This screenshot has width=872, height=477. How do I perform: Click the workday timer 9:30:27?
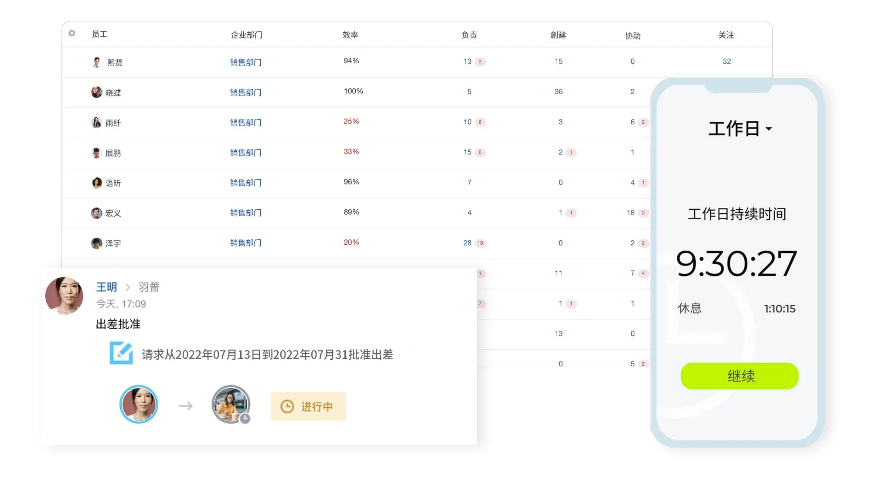736,263
